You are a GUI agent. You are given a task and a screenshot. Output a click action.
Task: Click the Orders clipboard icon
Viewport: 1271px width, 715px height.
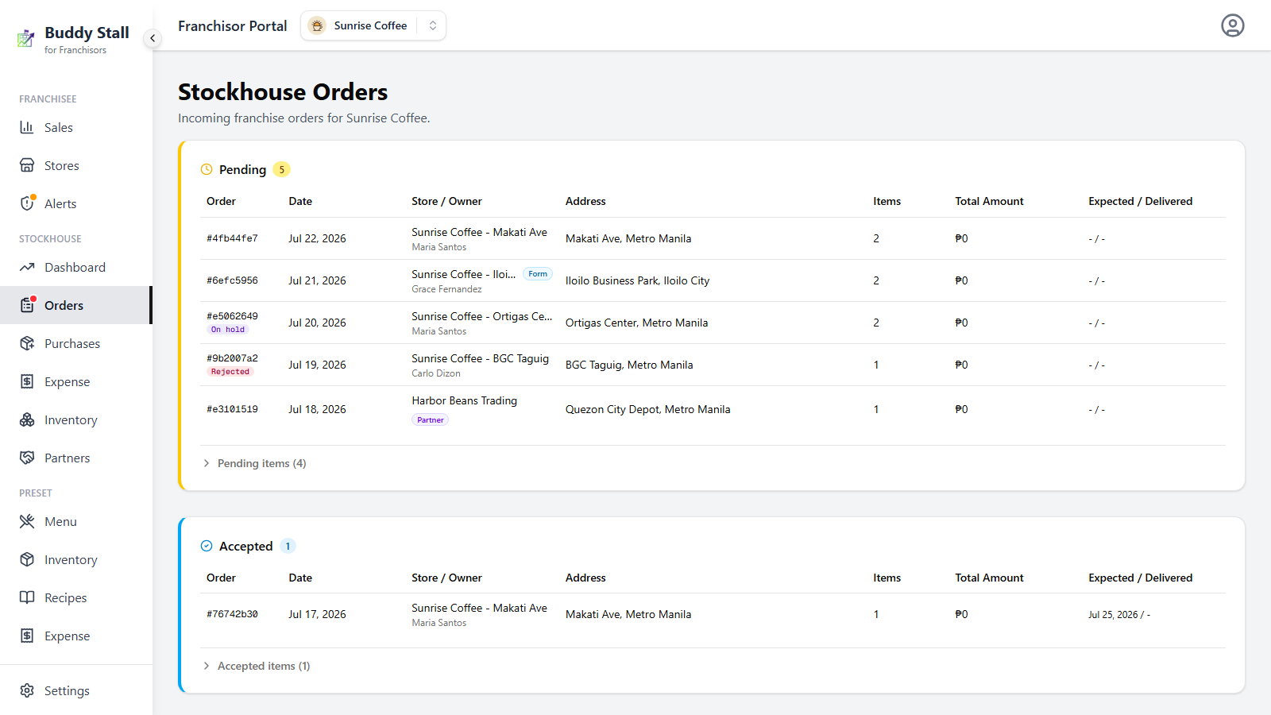[x=27, y=305]
